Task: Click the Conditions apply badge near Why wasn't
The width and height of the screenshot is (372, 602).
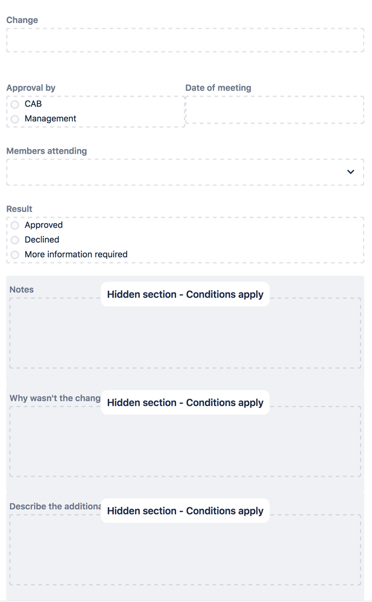Action: (184, 402)
